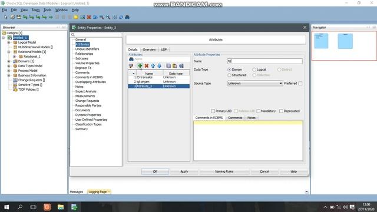
Task: Click the copy attributes icon
Action: pos(168,65)
